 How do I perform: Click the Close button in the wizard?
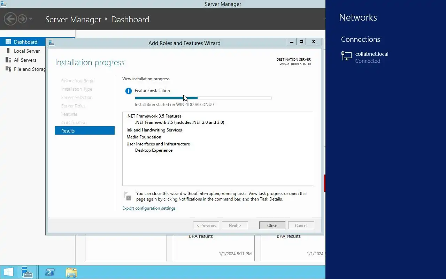click(272, 226)
